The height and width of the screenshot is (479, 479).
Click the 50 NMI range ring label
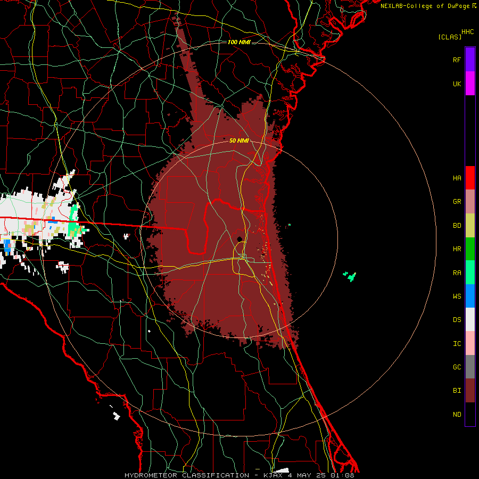click(239, 141)
